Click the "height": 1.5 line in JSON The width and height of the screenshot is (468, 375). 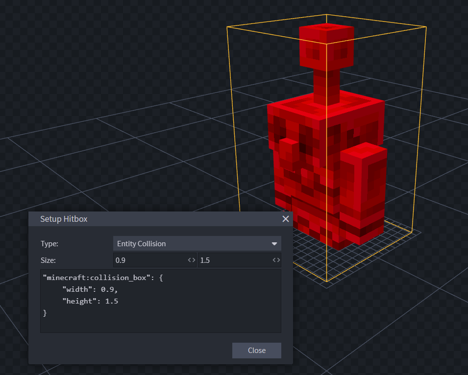(90, 301)
